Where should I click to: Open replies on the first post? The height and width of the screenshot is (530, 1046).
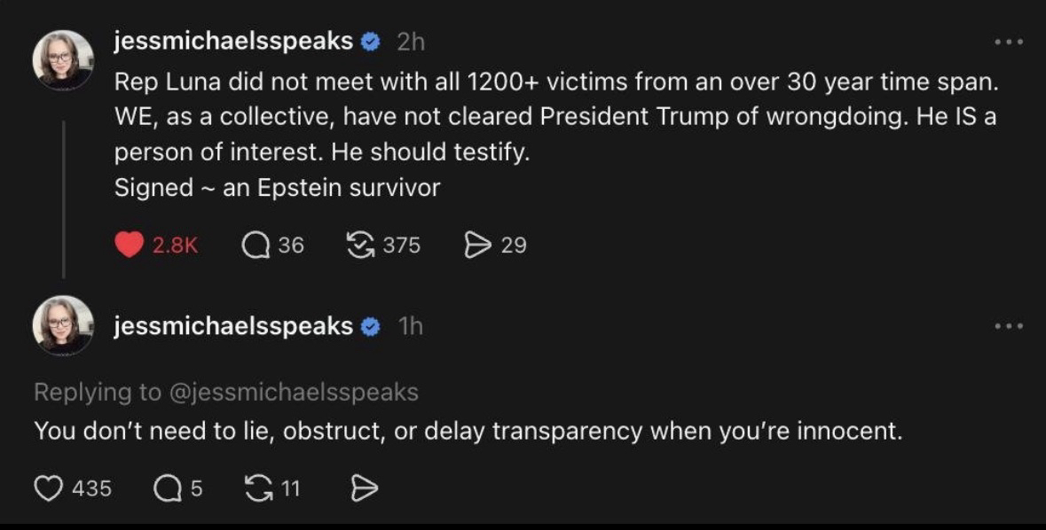[257, 245]
